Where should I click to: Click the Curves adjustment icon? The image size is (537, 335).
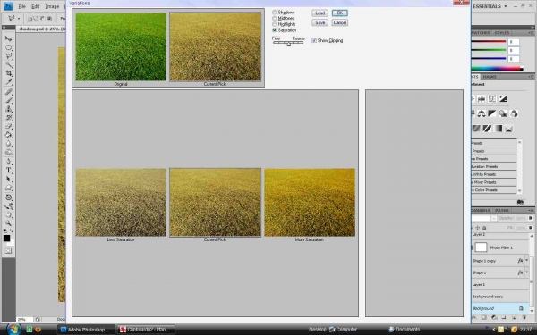[x=492, y=99]
